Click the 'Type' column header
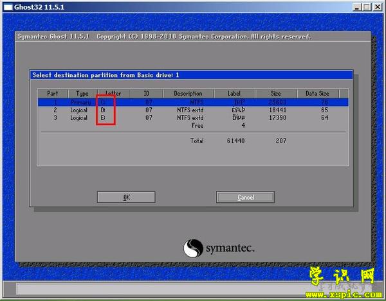386x301 pixels. click(x=82, y=94)
